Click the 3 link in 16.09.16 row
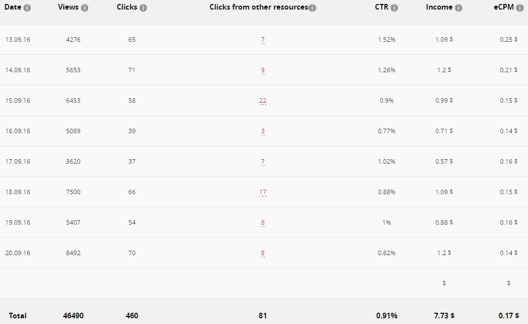This screenshot has height=324, width=528. [x=263, y=132]
